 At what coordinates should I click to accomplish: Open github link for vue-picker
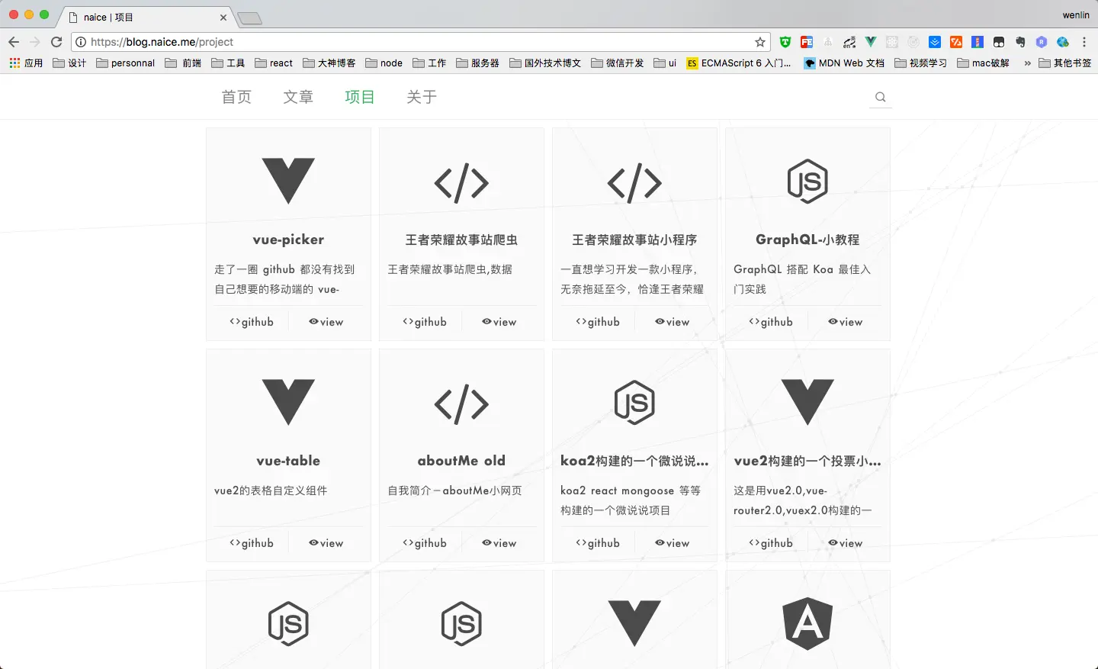point(252,322)
